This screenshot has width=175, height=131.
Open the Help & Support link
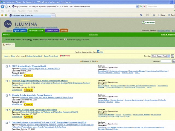[168, 35]
